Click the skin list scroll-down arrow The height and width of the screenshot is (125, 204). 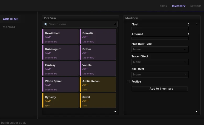coord(115,112)
